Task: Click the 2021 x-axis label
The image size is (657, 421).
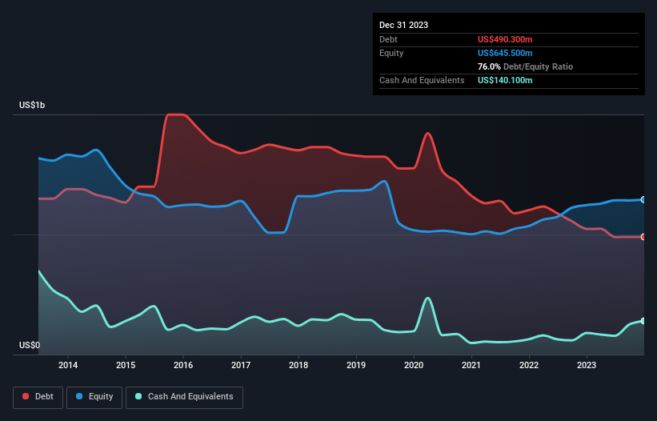Action: [471, 365]
